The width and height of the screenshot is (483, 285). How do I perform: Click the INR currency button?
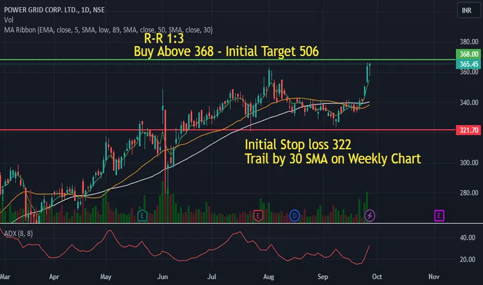(469, 10)
